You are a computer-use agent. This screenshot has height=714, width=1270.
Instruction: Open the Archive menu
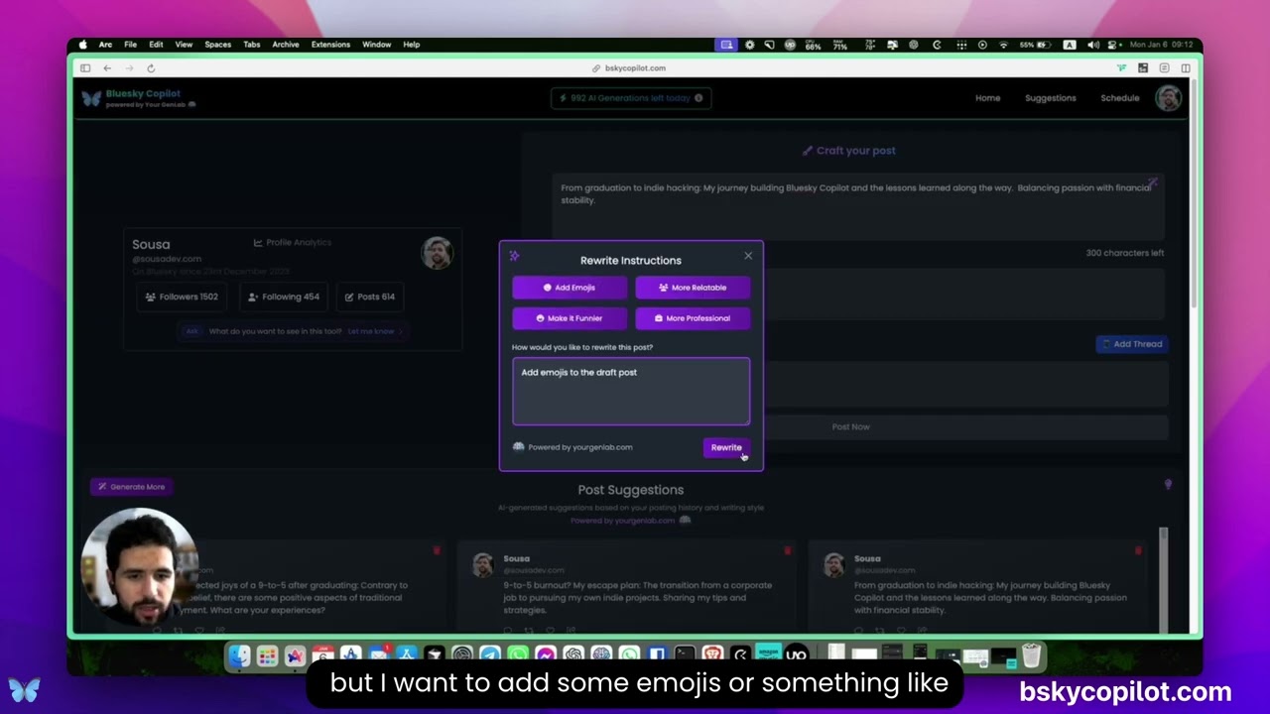point(286,45)
